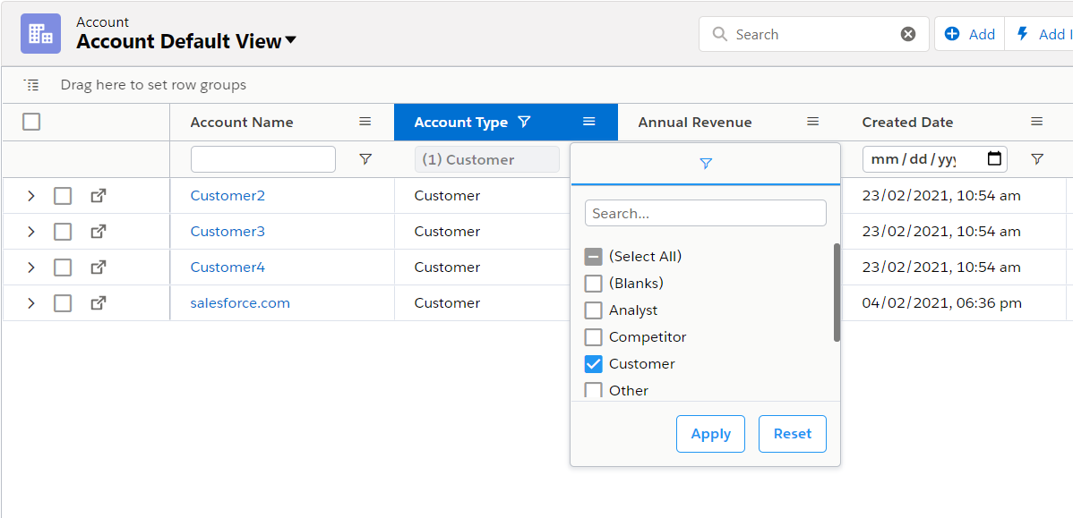Click the Reset filter button
The width and height of the screenshot is (1073, 518).
click(792, 434)
